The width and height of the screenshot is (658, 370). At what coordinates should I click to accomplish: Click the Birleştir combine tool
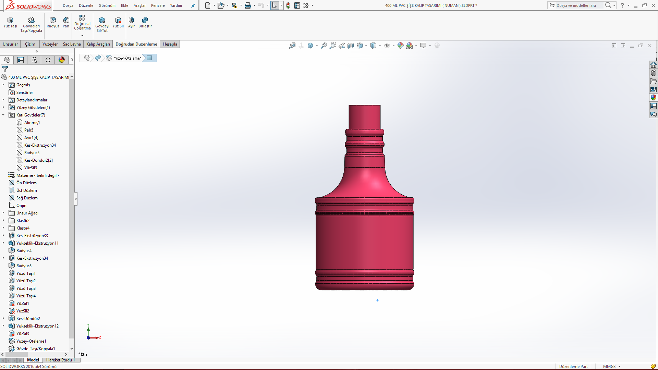click(145, 20)
